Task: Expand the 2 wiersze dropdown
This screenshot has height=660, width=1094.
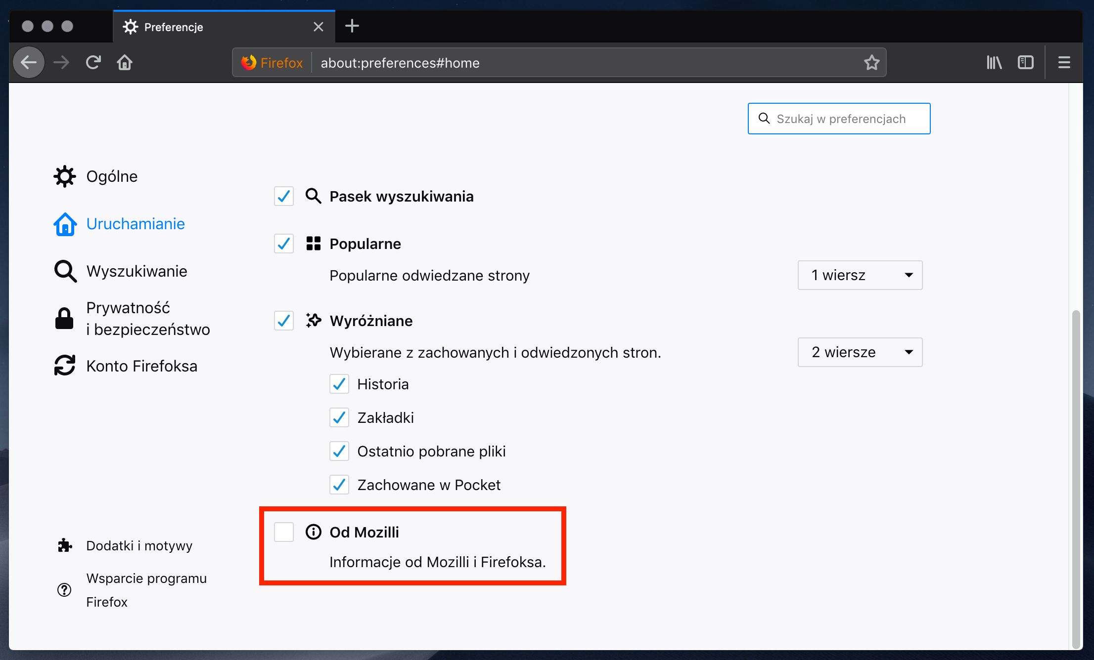Action: pos(860,352)
